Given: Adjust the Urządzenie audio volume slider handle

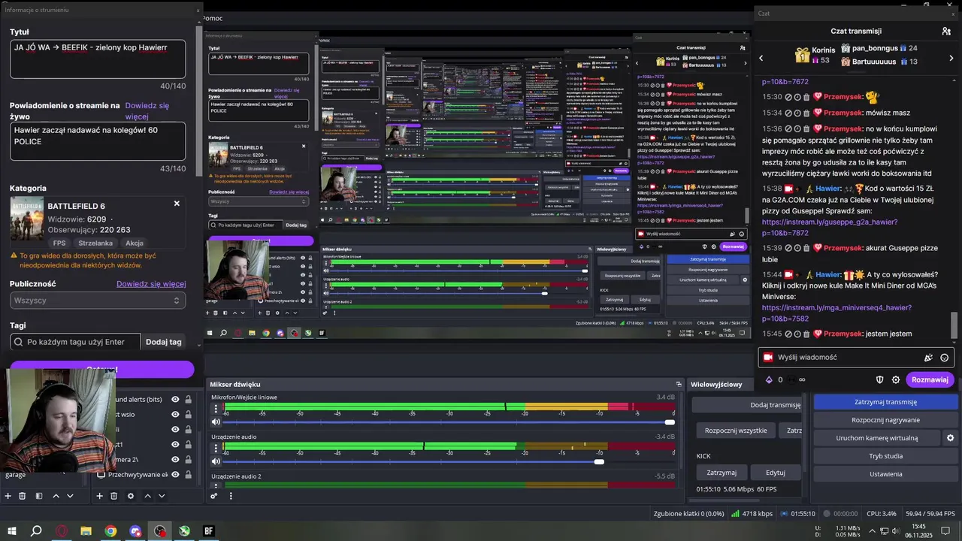Looking at the screenshot, I should click(599, 461).
